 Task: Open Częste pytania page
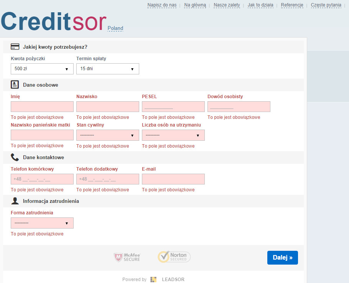[326, 5]
